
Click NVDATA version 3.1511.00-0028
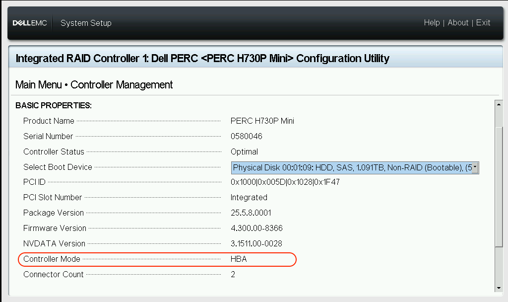tap(256, 243)
